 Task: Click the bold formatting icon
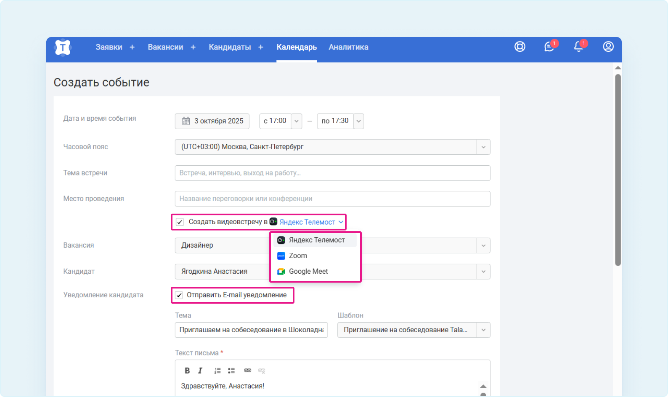pyautogui.click(x=187, y=371)
